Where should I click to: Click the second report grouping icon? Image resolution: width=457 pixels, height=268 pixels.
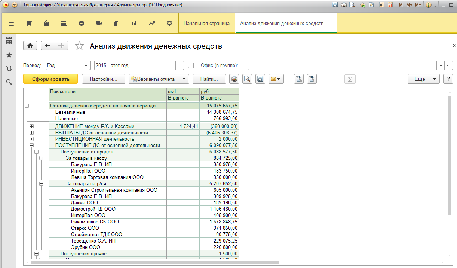[312, 79]
